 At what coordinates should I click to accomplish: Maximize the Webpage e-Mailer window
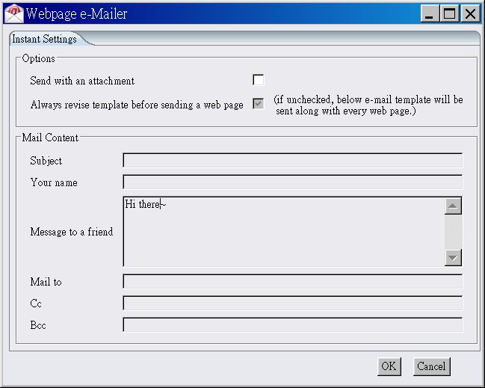coord(450,13)
